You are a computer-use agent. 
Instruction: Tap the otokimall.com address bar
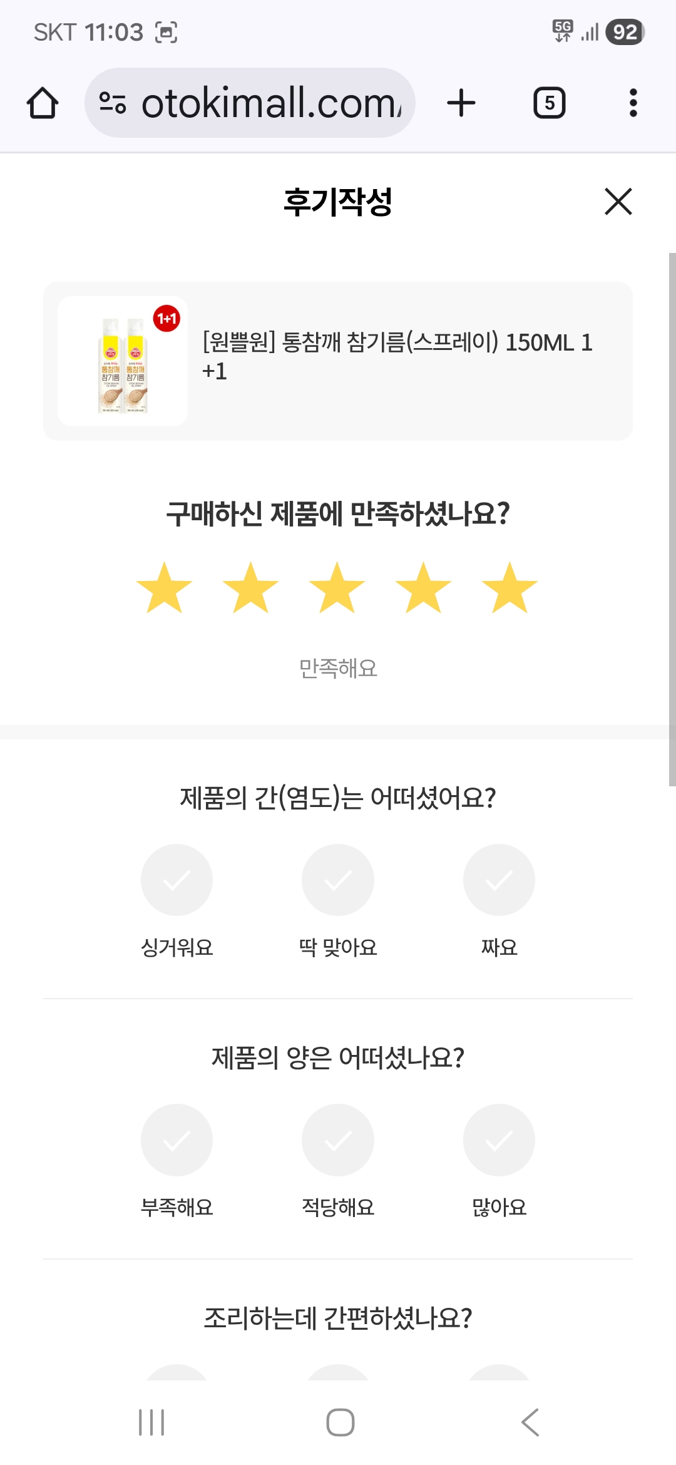(x=270, y=103)
